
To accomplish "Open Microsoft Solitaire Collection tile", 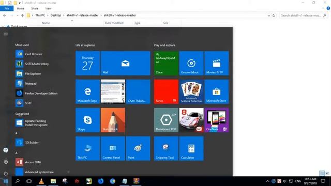I will 191,91.
